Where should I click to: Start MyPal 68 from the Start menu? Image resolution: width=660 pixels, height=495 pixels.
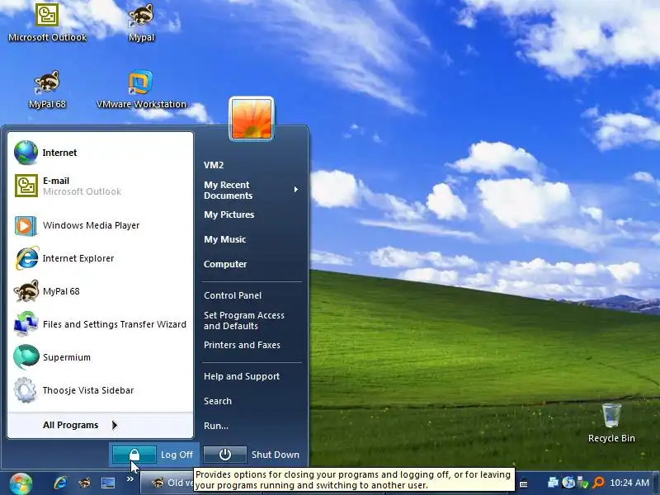[100, 291]
